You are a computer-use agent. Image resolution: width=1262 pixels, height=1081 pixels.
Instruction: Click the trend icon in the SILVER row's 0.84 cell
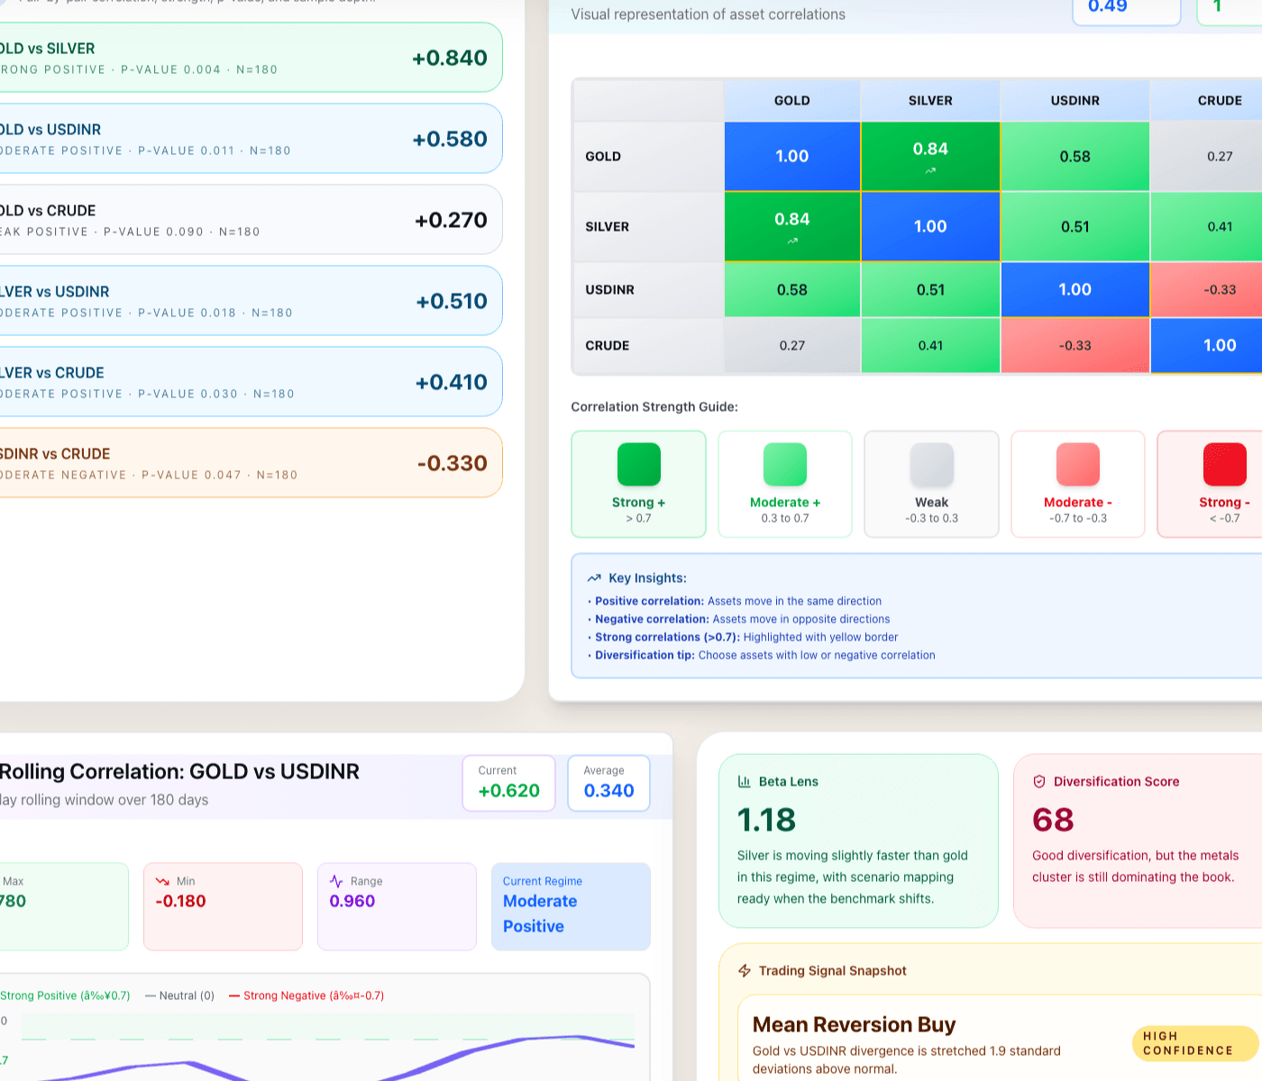click(x=791, y=241)
